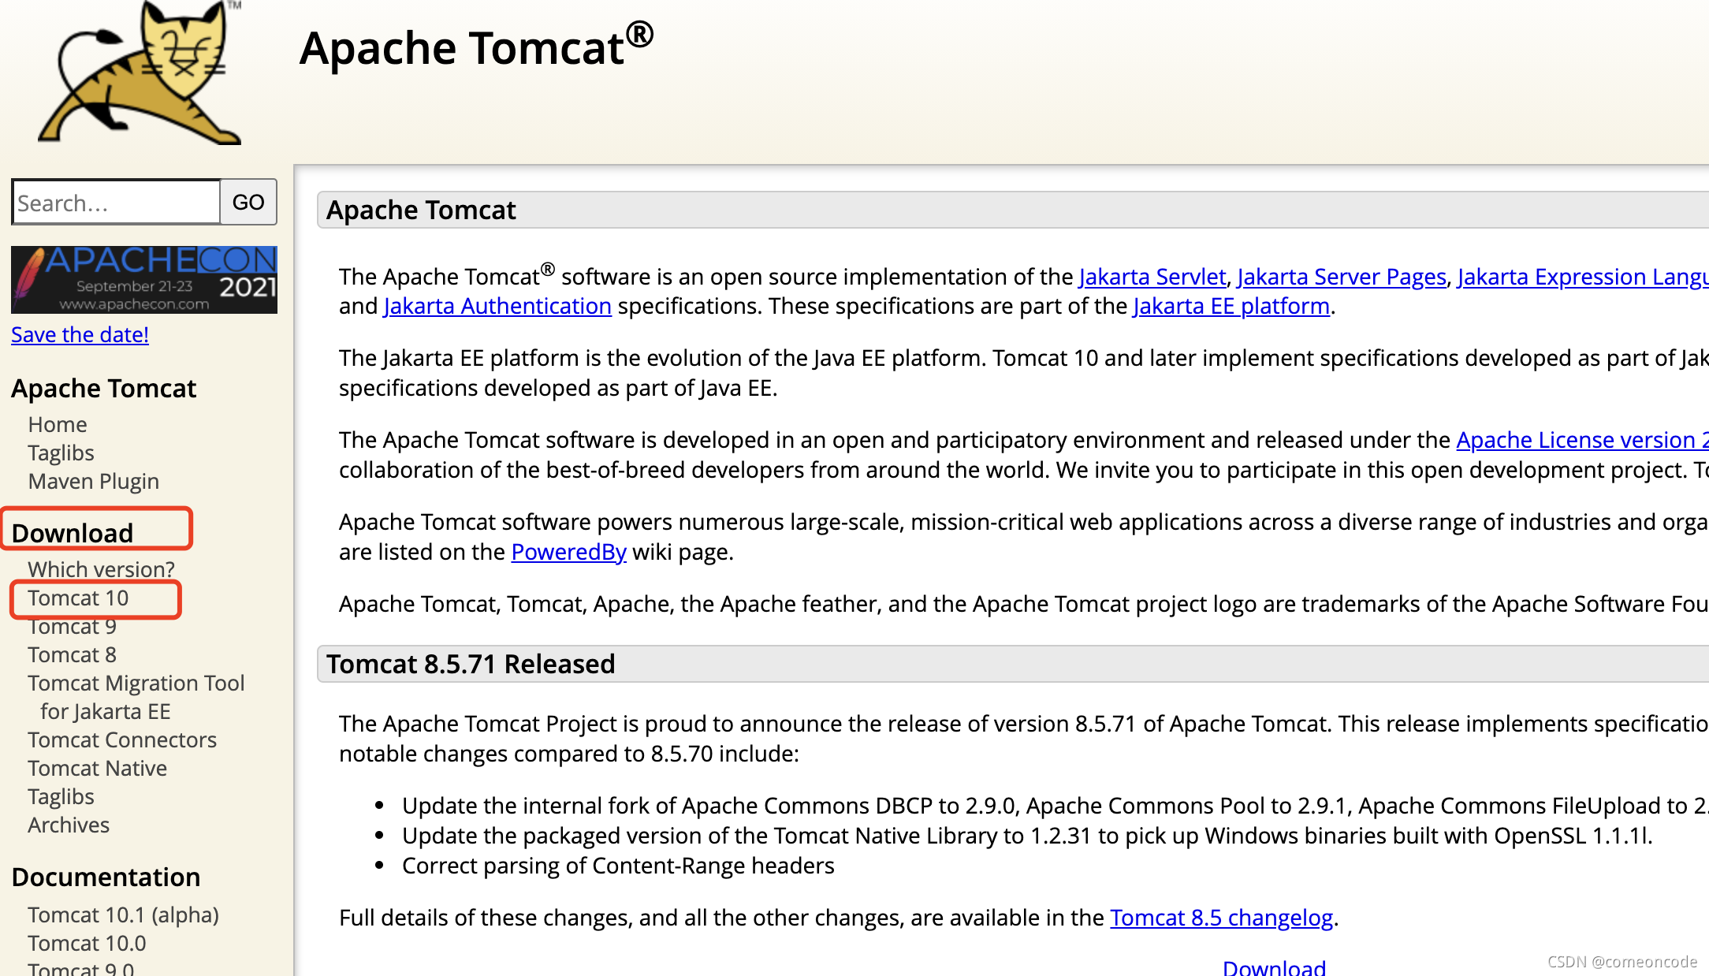The image size is (1709, 976).
Task: Open the Archives link
Action: click(69, 825)
